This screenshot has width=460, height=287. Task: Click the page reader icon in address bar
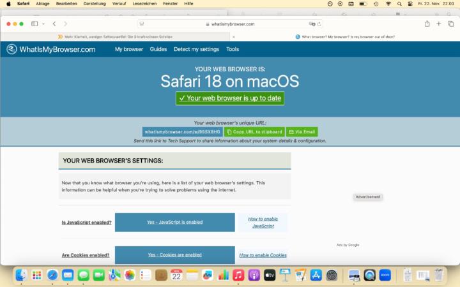[142, 24]
